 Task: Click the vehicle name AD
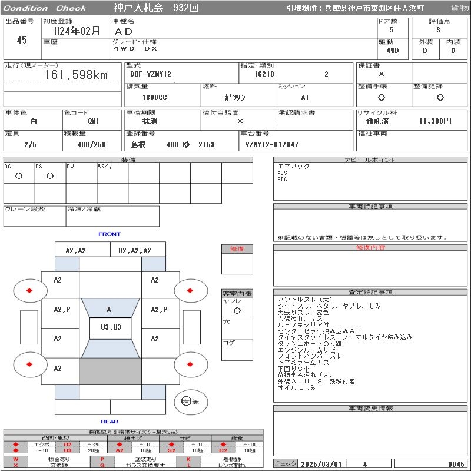pyautogui.click(x=124, y=32)
